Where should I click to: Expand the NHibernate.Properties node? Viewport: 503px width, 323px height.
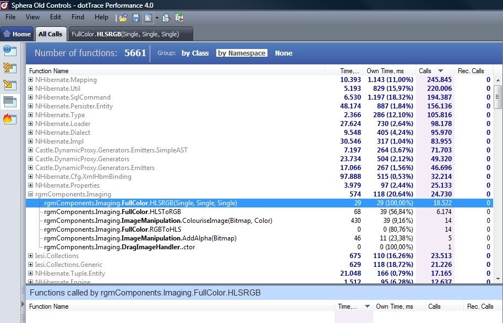click(x=30, y=185)
